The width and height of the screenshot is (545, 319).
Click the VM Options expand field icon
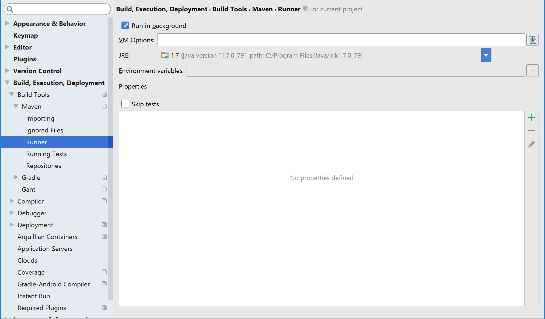(532, 40)
